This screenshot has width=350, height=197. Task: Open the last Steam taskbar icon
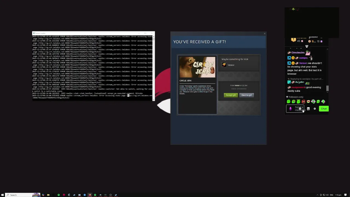coord(116,195)
